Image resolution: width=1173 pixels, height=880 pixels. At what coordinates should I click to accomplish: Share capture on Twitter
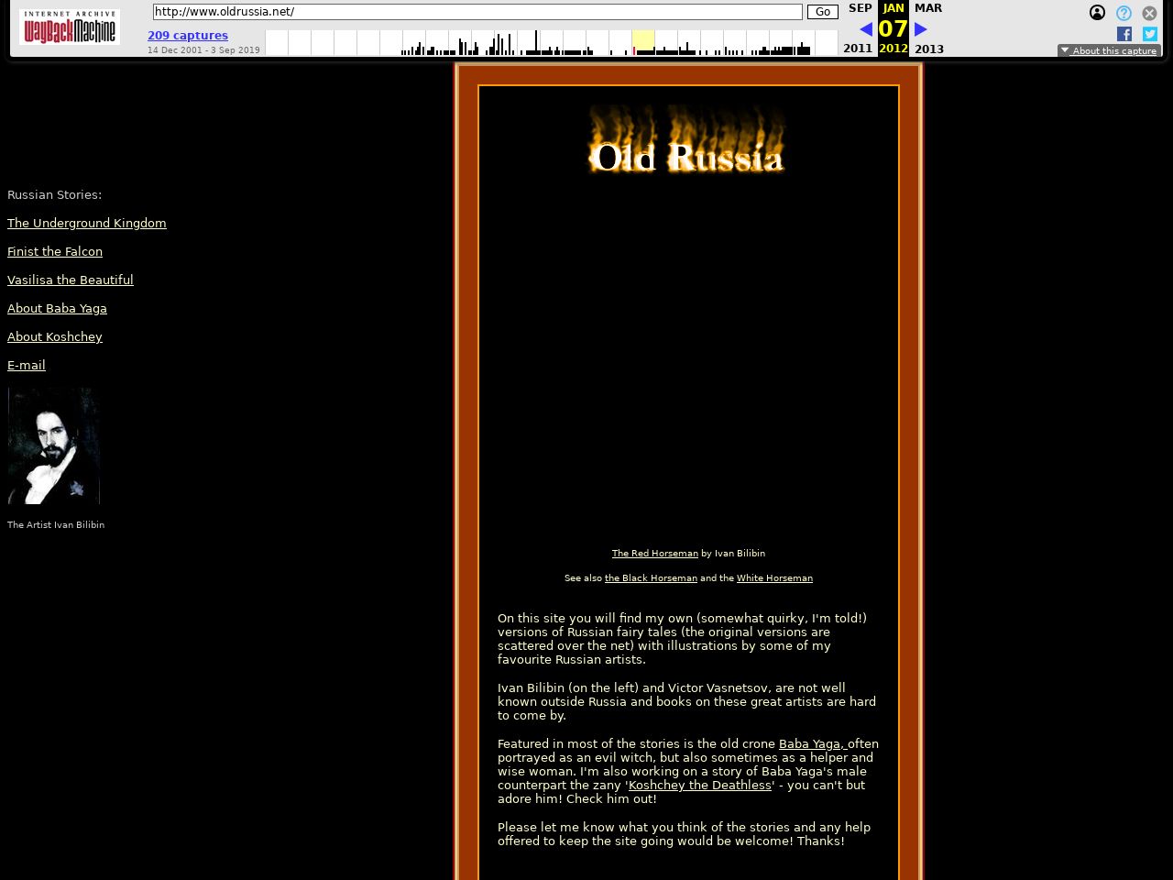tap(1149, 34)
